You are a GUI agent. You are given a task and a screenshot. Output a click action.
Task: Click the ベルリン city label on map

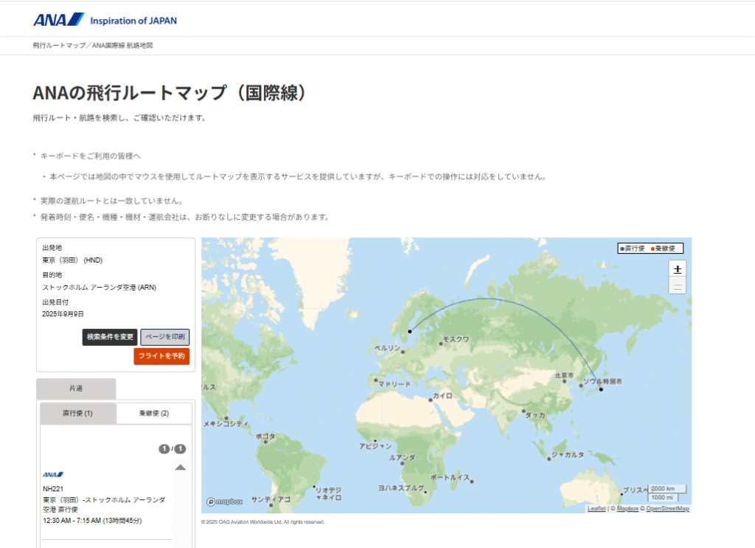click(388, 347)
